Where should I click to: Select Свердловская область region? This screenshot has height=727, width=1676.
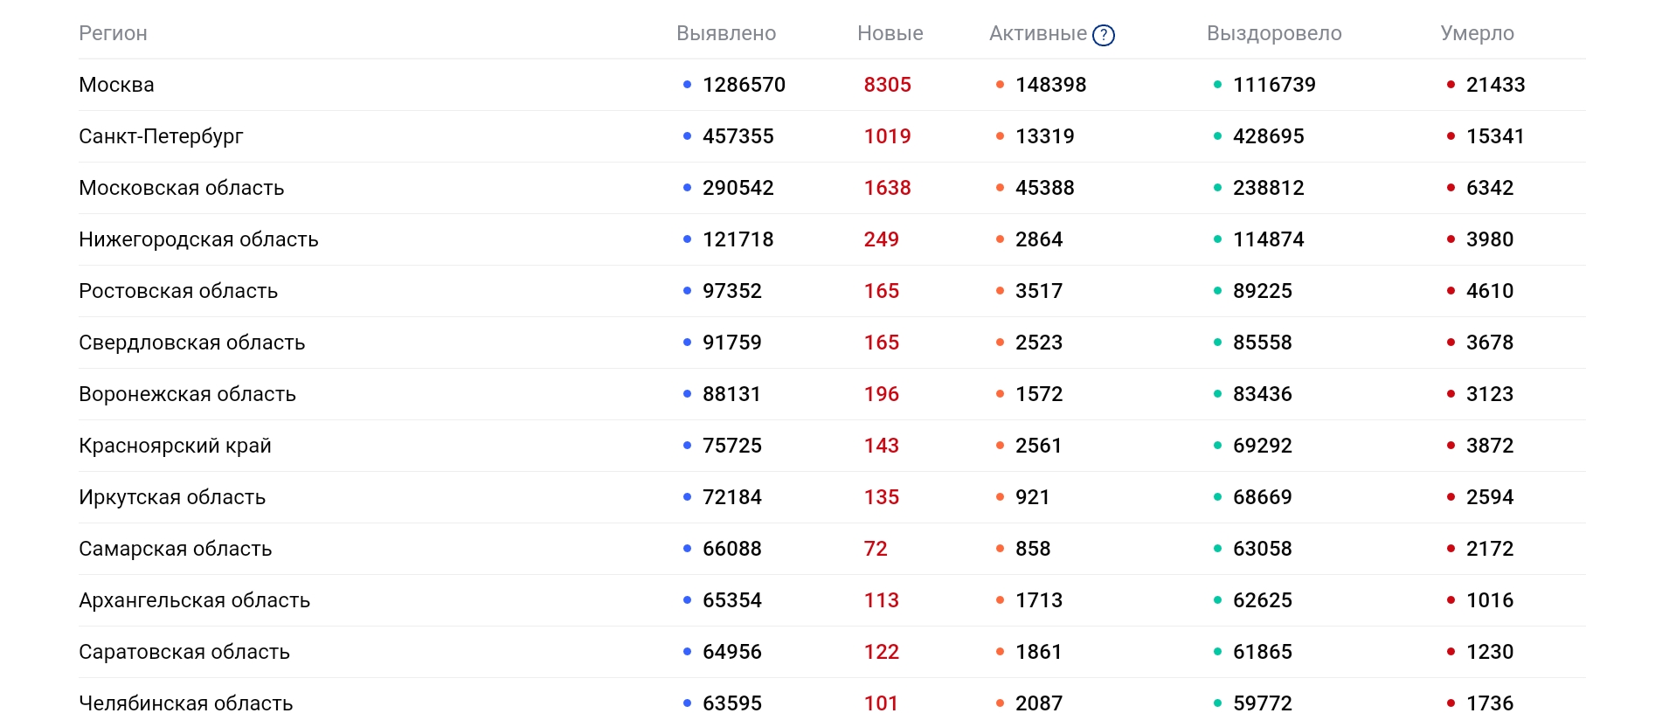(x=191, y=343)
